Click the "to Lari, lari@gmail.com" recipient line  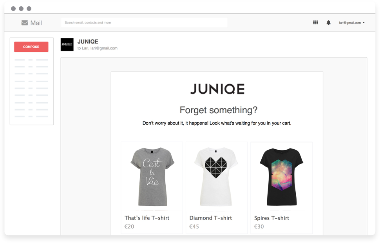(x=98, y=48)
